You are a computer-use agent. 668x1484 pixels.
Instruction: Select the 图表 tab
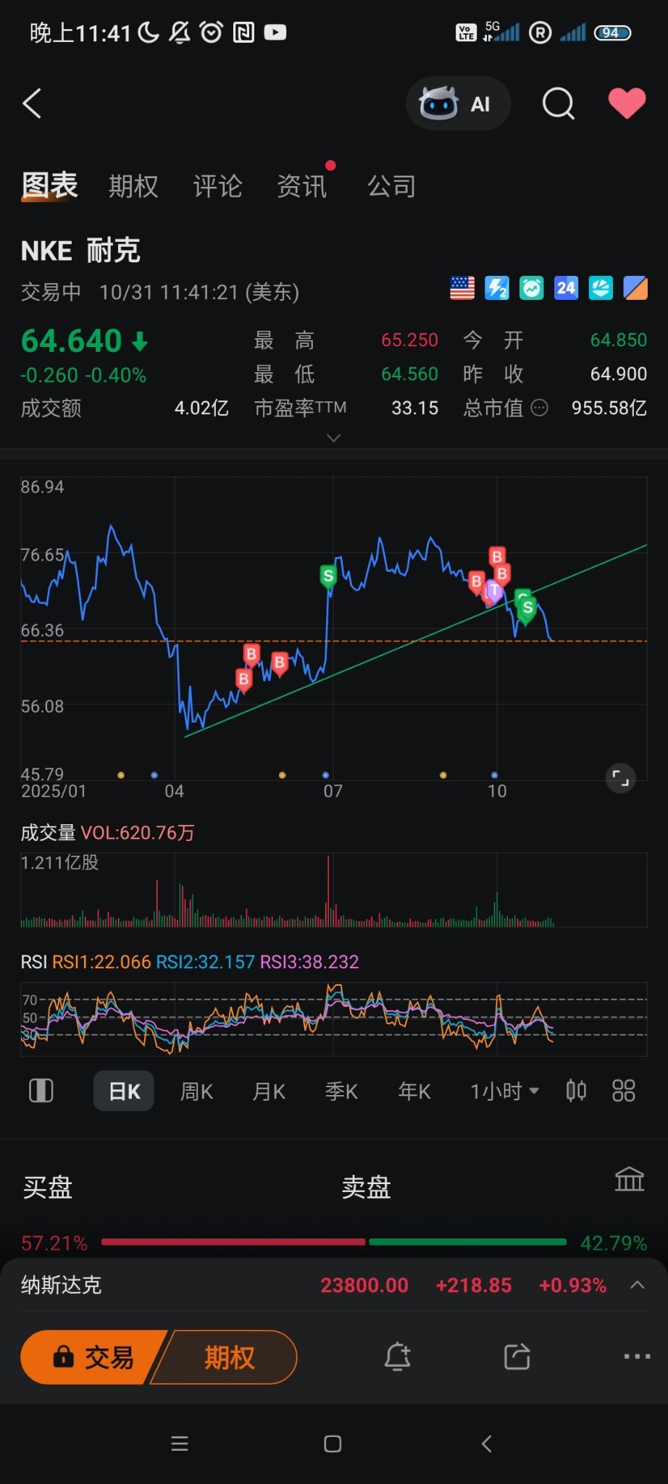[x=49, y=185]
